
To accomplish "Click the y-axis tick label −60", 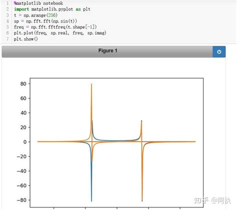I will point(21,185).
